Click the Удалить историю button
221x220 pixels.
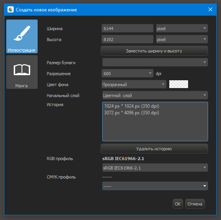click(x=154, y=149)
